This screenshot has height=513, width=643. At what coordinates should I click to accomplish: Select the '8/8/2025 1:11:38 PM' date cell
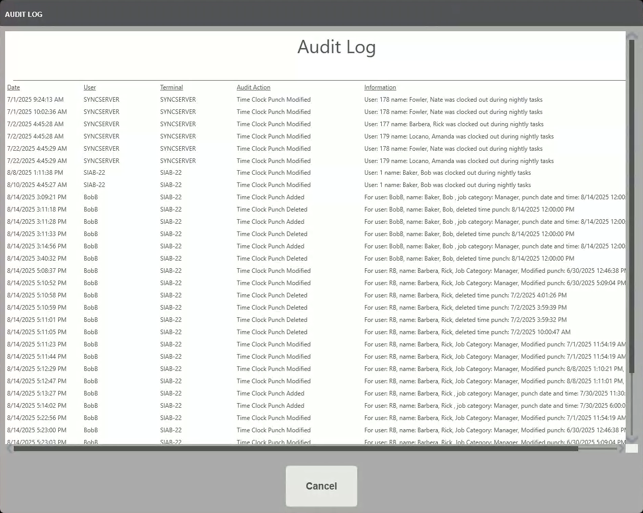(35, 173)
